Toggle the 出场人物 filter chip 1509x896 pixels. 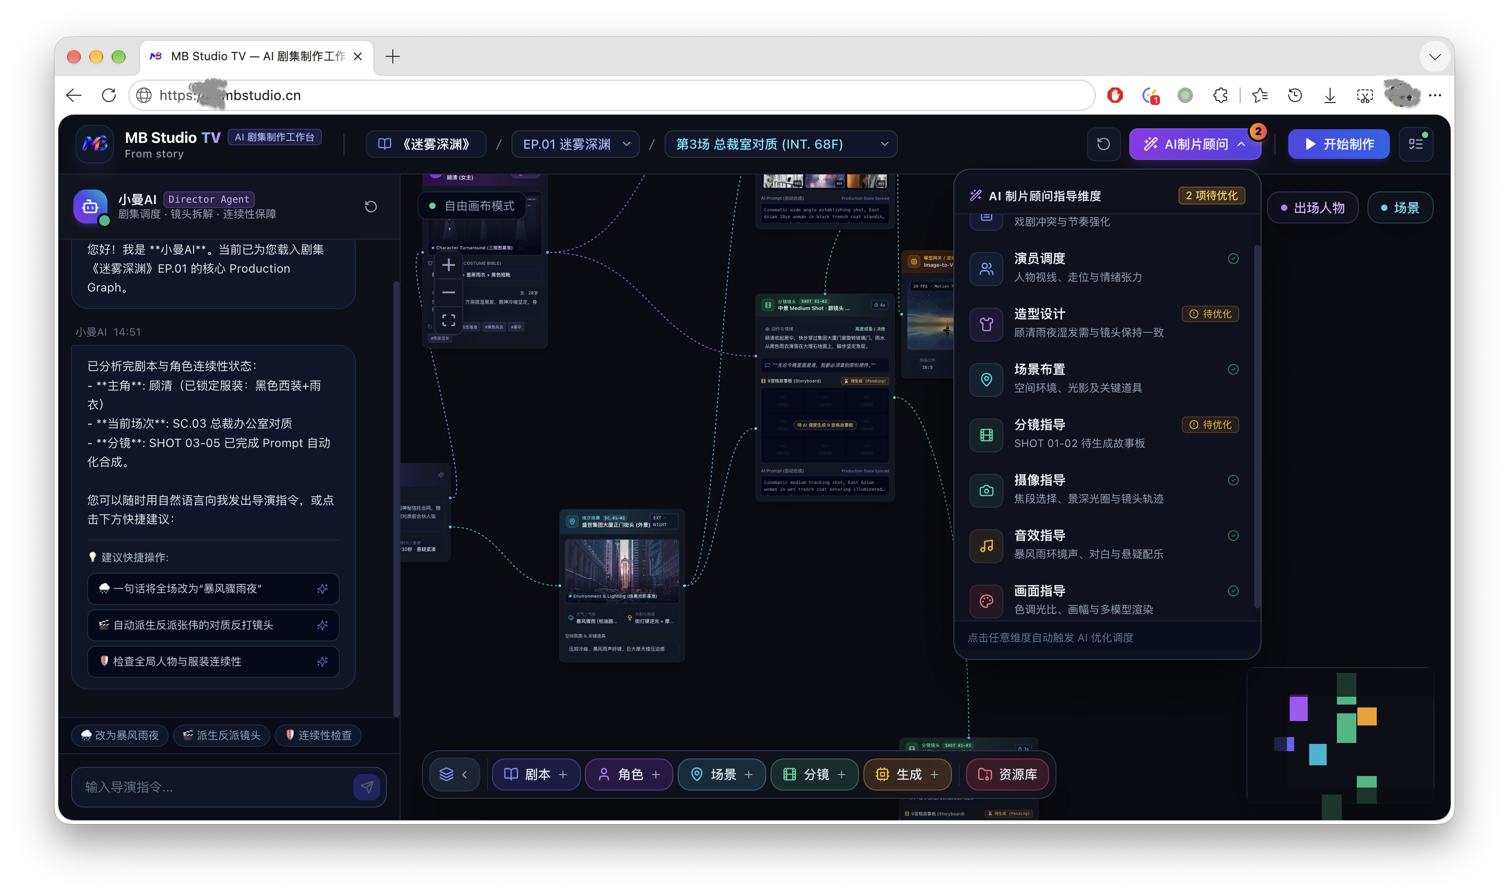(1312, 207)
